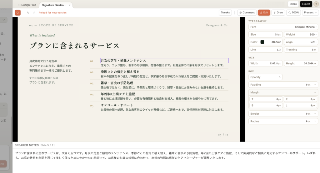Viewport: 320px width, 173px height.
Task: Open the Present dropdown
Action: [310, 12]
